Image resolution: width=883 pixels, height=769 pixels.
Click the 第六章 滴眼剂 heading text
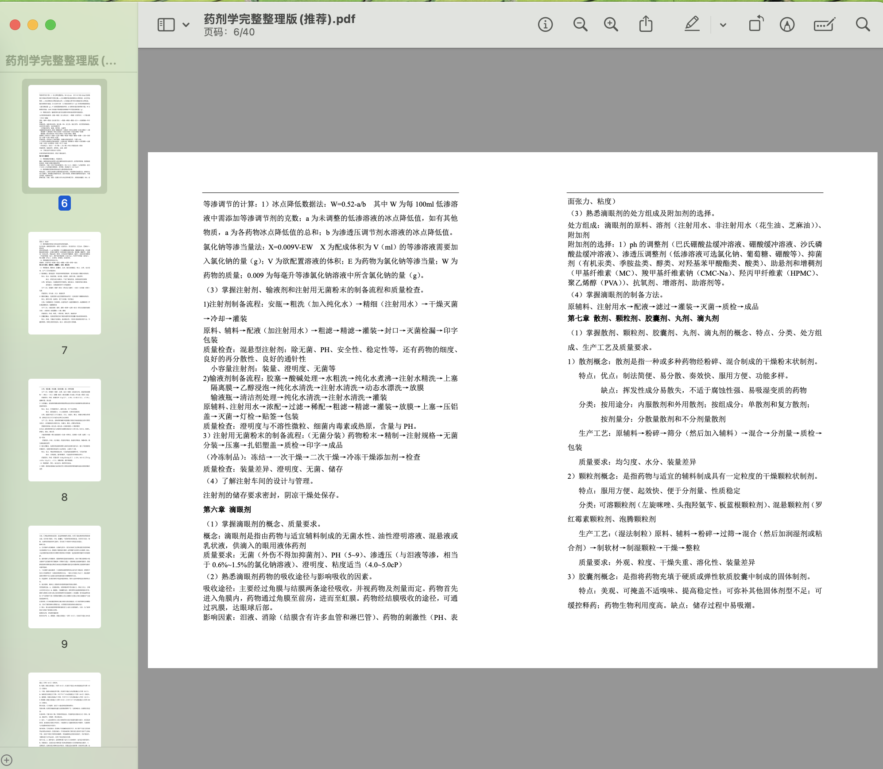227,509
